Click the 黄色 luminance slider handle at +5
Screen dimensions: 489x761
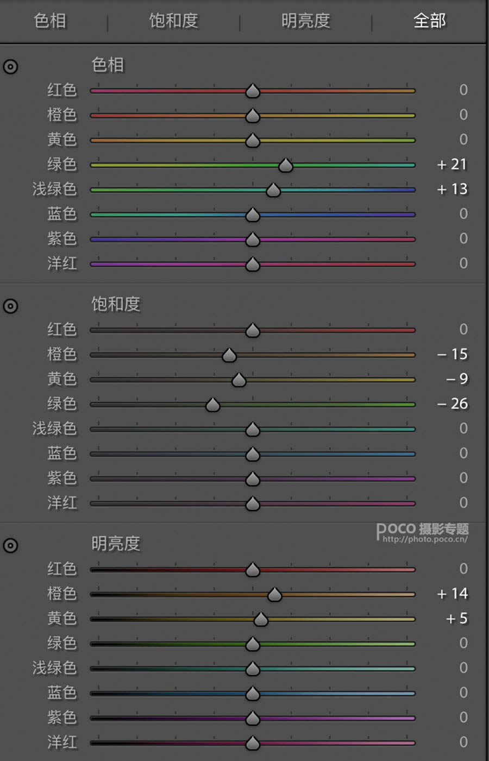click(x=260, y=619)
